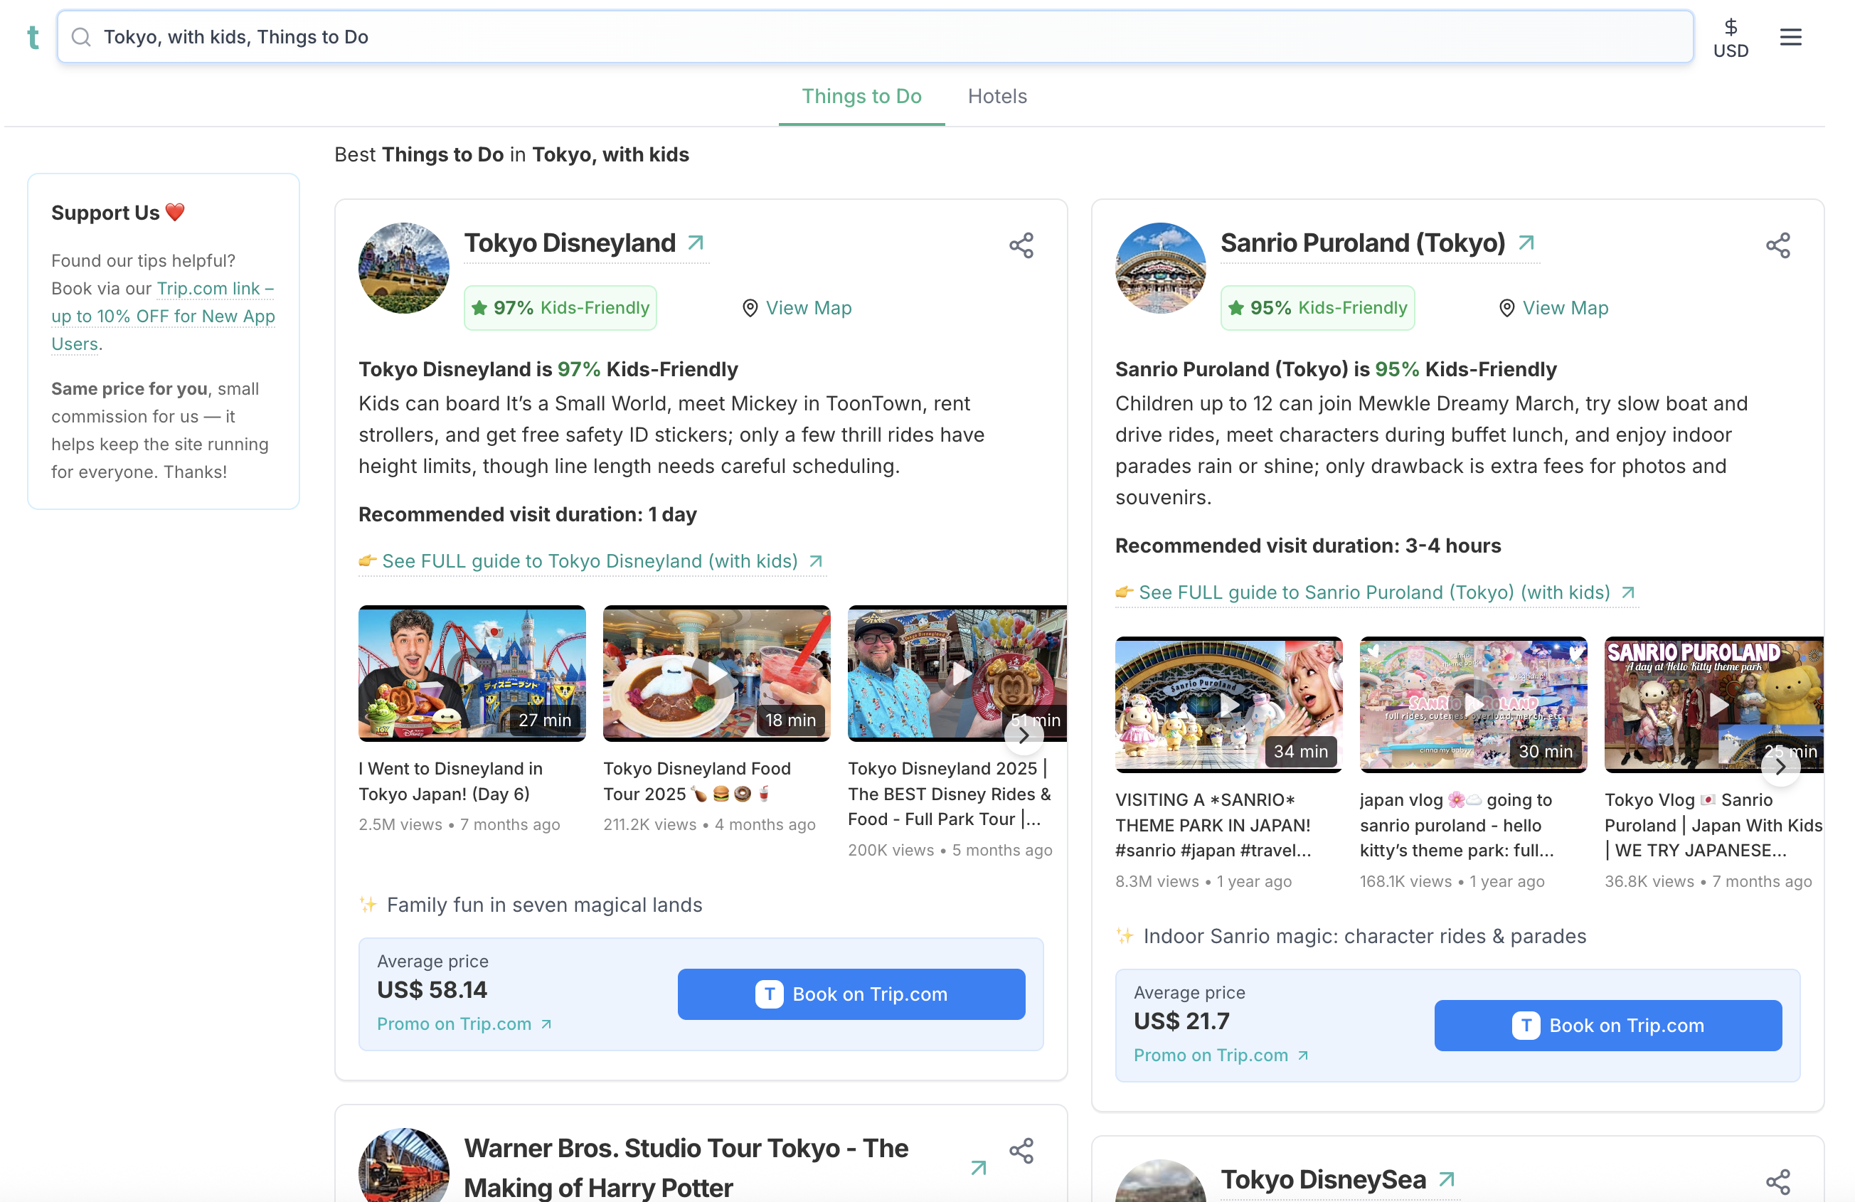The height and width of the screenshot is (1202, 1855).
Task: Book Sanrio Puroland on Trip.com
Action: point(1608,1025)
